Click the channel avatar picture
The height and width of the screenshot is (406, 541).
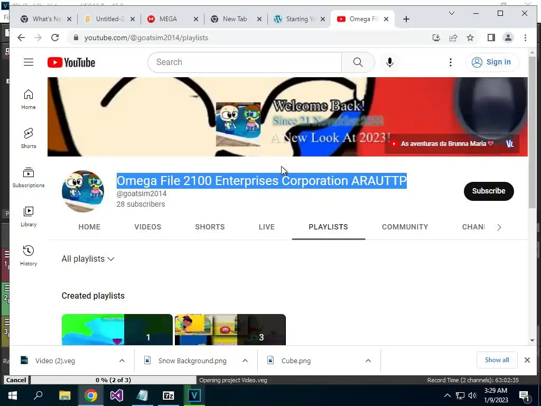pyautogui.click(x=83, y=191)
